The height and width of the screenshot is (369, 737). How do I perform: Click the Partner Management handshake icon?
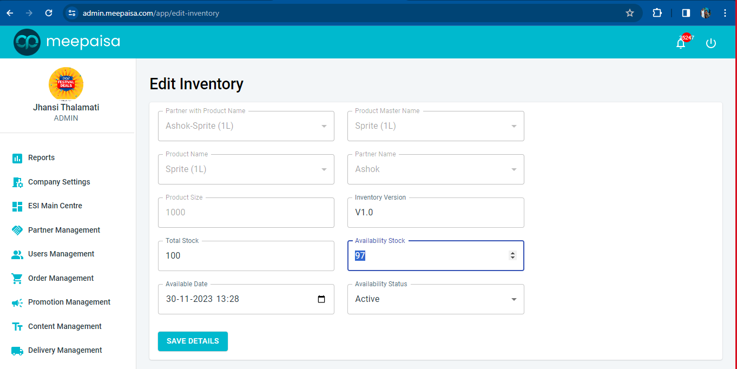17,230
